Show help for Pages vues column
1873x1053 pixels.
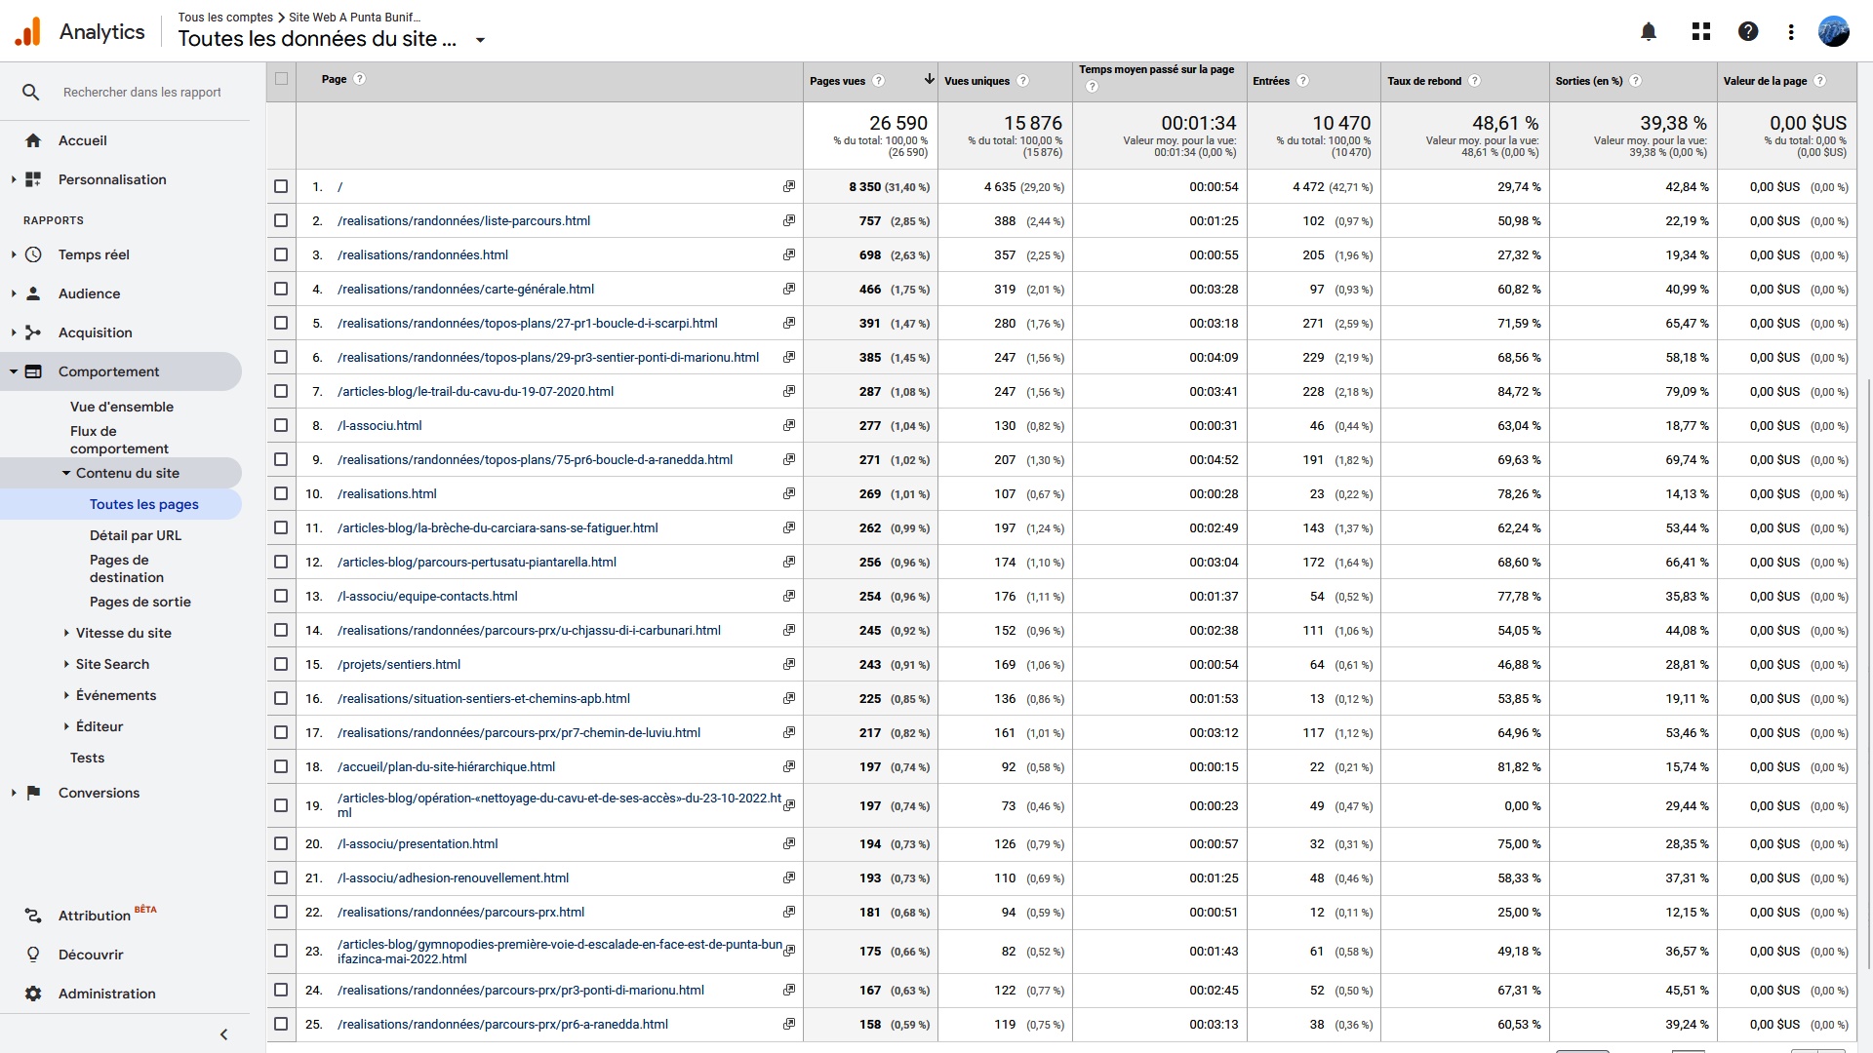878,81
